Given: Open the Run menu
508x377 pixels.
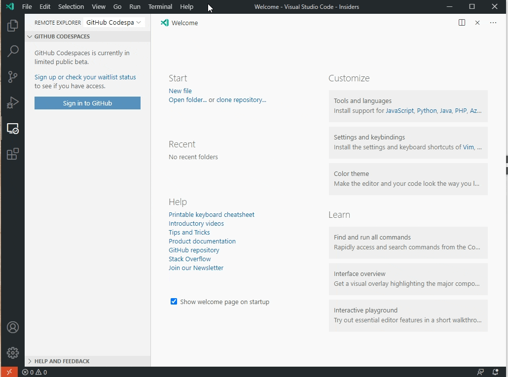Looking at the screenshot, I should point(135,6).
